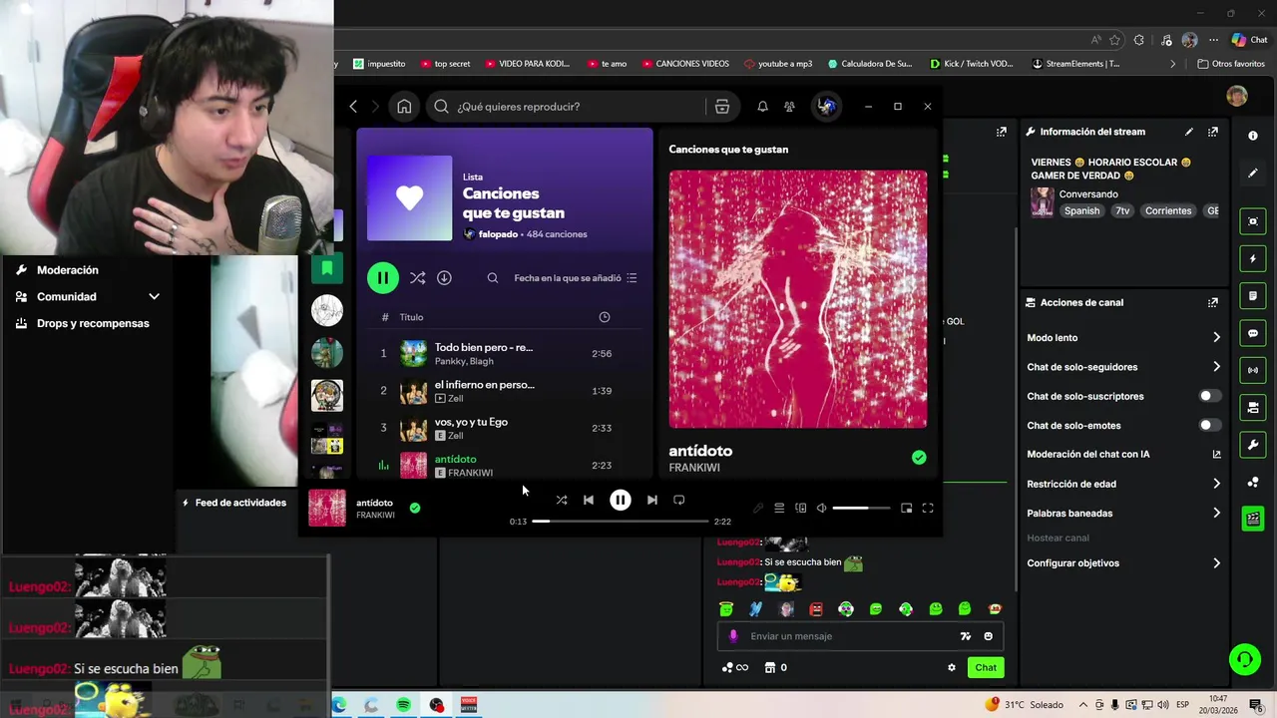
Task: Open the Spotify queue
Action: [x=779, y=508]
